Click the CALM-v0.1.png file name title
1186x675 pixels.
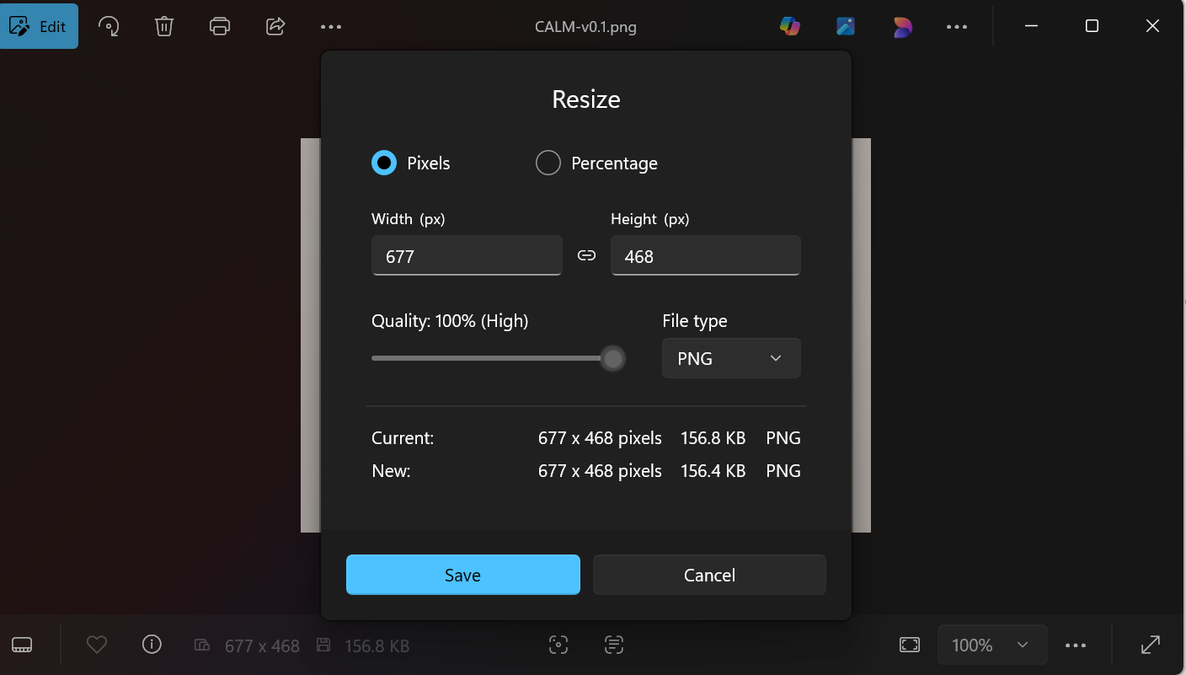[x=585, y=27]
